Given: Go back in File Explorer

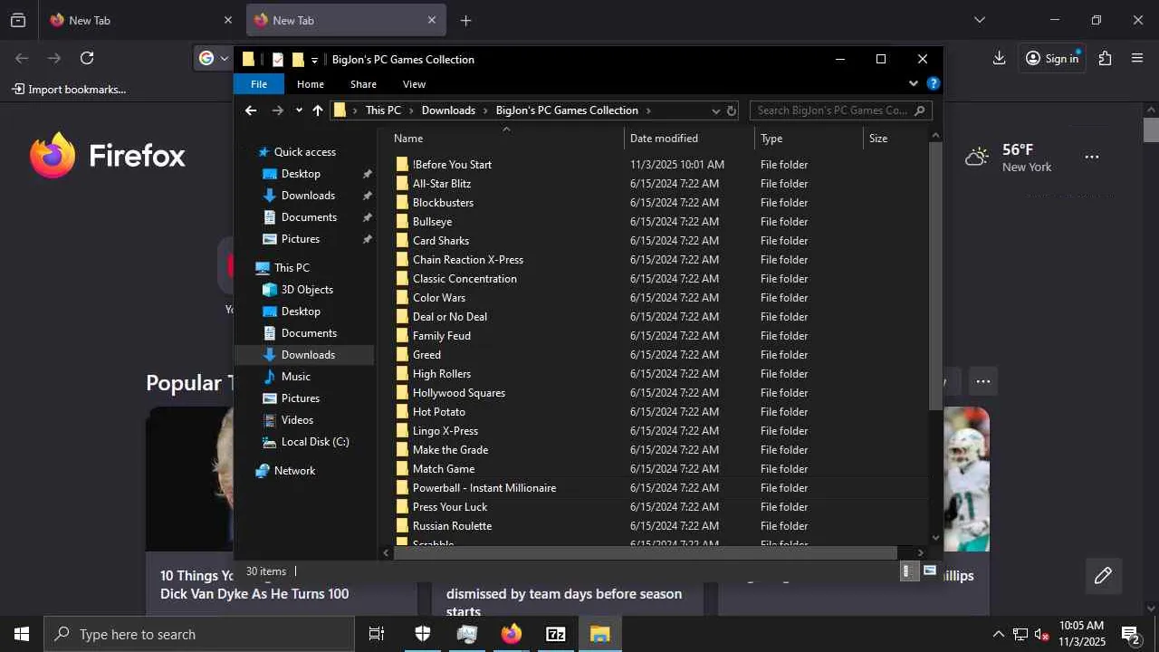Looking at the screenshot, I should click(x=251, y=110).
